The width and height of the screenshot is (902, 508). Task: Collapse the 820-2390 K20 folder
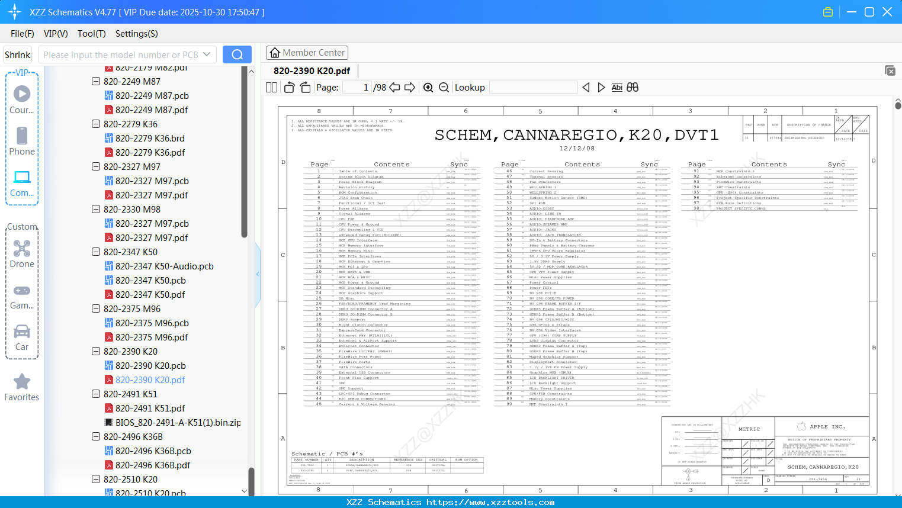[96, 351]
